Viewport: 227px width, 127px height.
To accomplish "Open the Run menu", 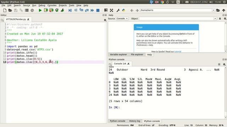I will coord(34,5).
